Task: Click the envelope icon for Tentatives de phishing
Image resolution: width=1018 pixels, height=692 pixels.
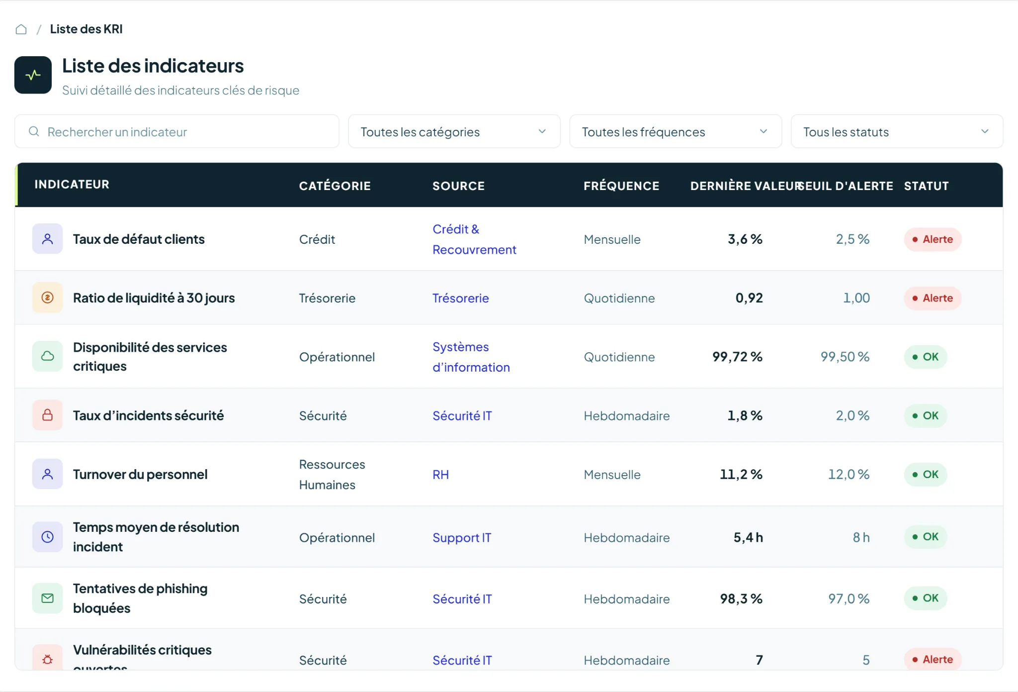Action: coord(47,598)
